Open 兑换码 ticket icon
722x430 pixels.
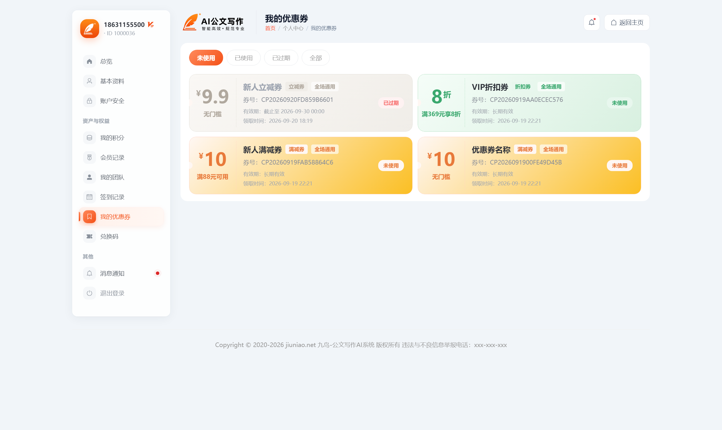[x=89, y=236]
